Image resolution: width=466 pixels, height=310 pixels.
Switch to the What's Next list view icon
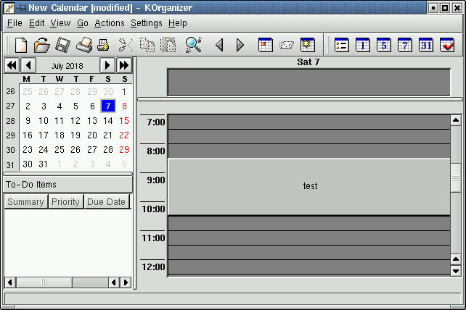tap(342, 45)
